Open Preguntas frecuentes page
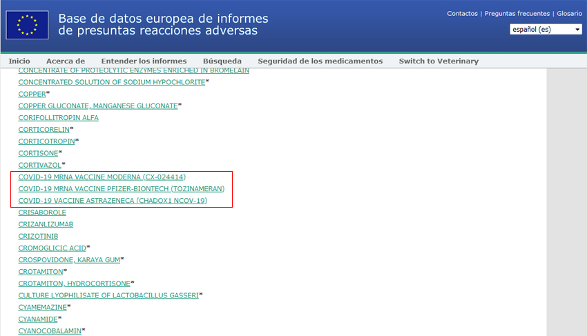This screenshot has width=587, height=336. click(x=517, y=13)
